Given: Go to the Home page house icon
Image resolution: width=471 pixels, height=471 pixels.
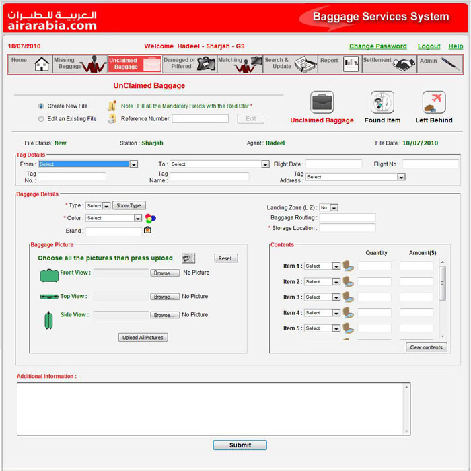Looking at the screenshot, I should point(42,64).
